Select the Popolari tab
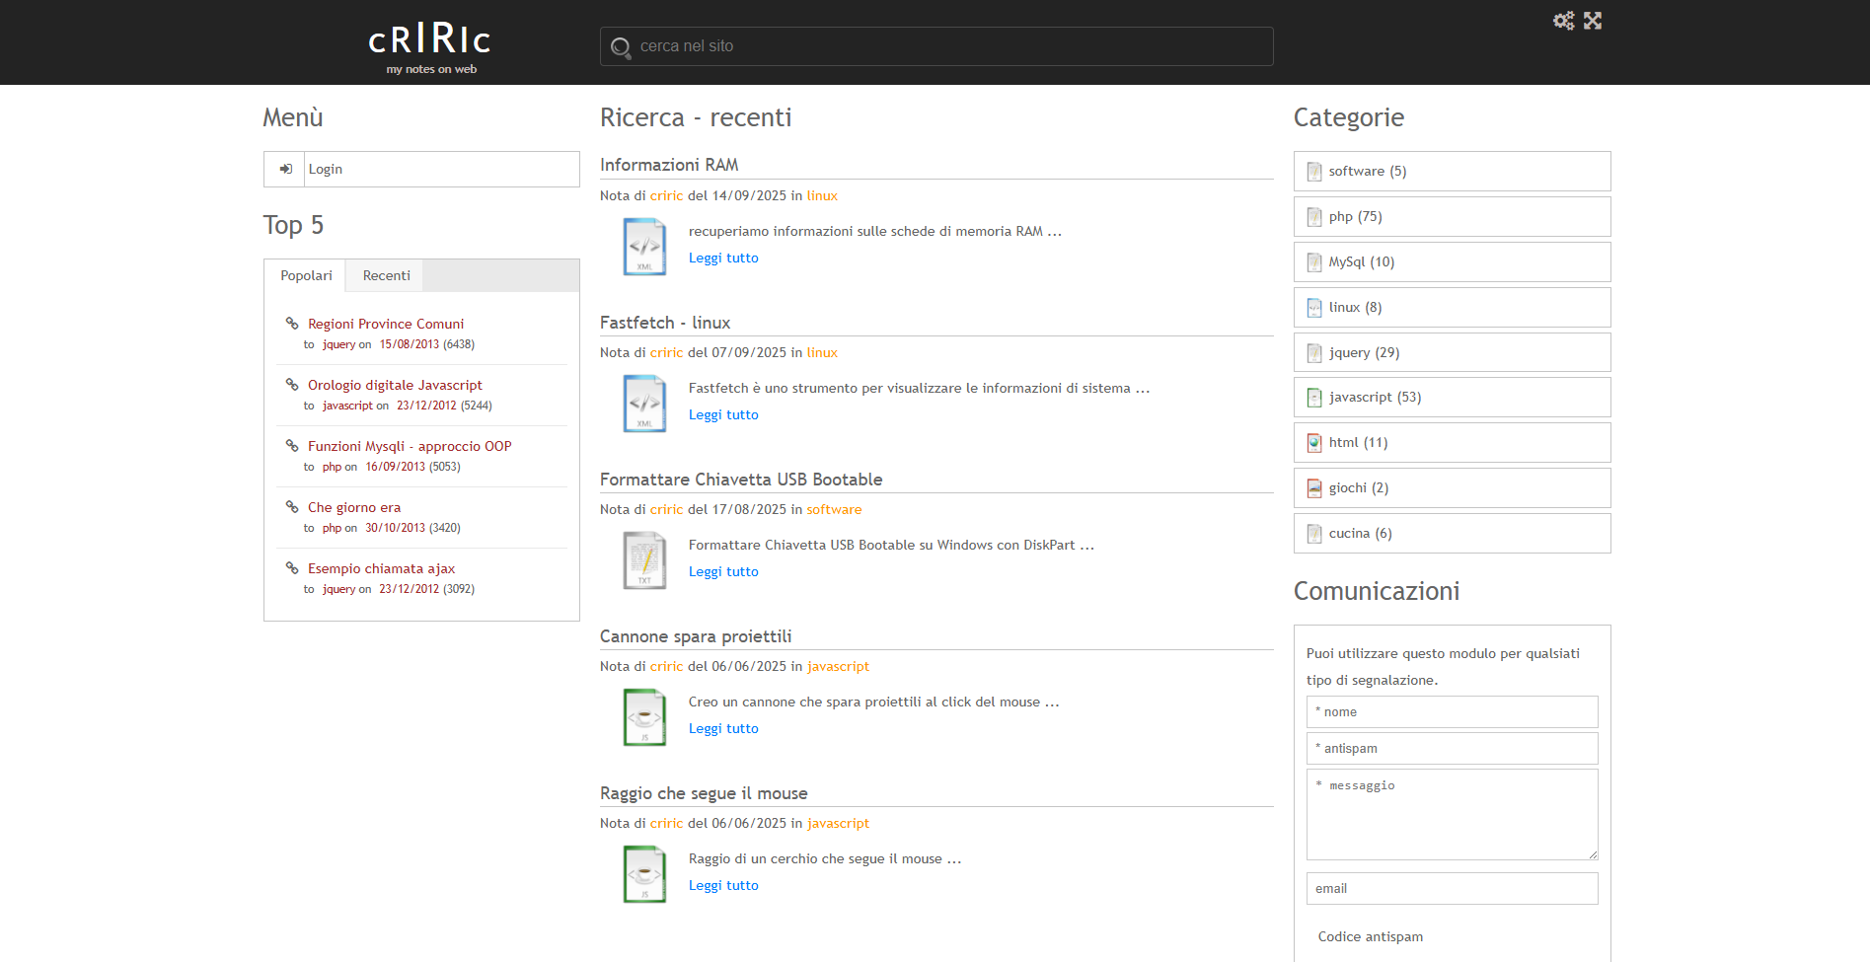Image resolution: width=1870 pixels, height=962 pixels. tap(306, 276)
